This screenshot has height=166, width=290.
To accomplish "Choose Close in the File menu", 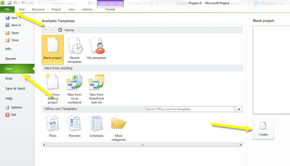I will tap(12, 40).
